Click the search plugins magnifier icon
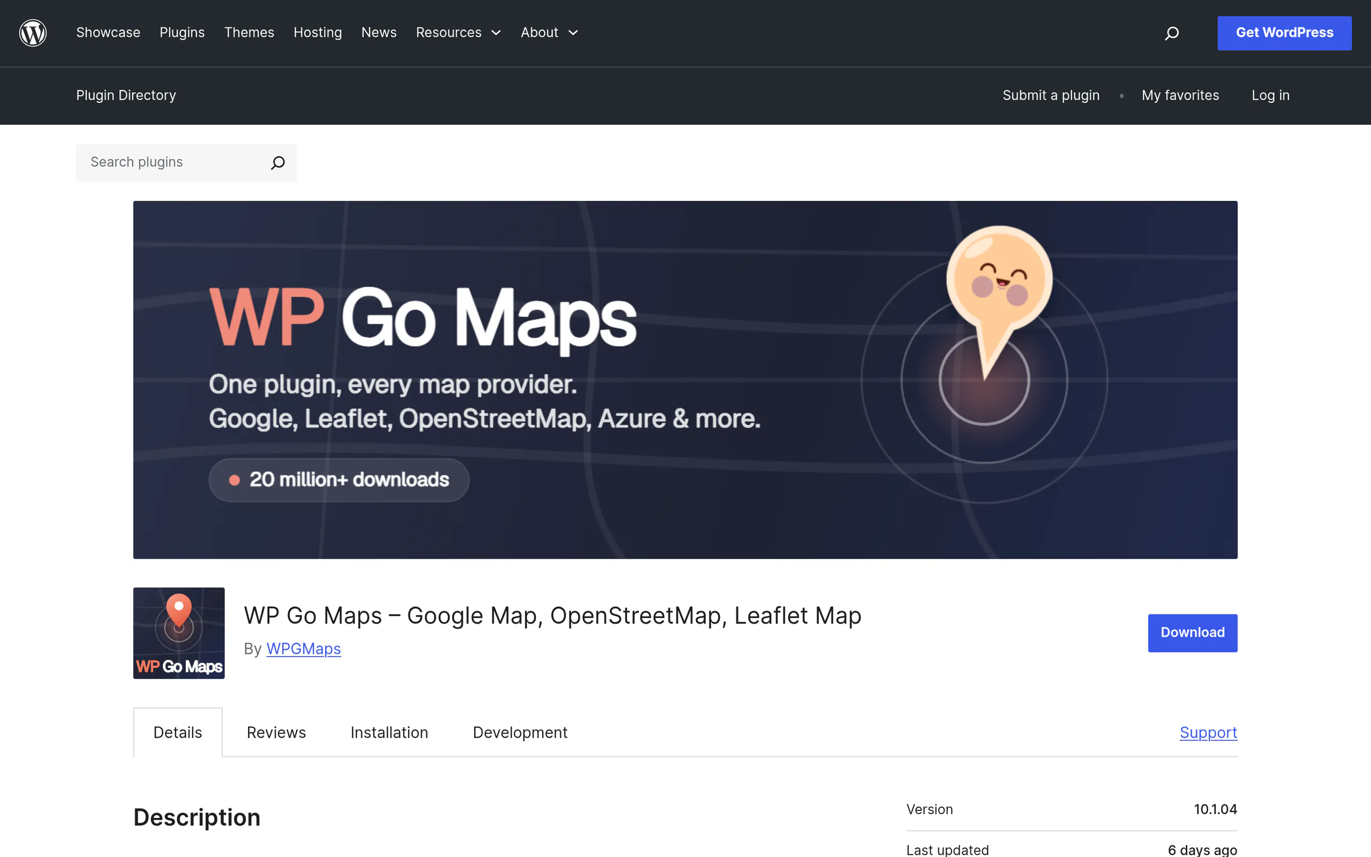The width and height of the screenshot is (1371, 857). tap(277, 163)
